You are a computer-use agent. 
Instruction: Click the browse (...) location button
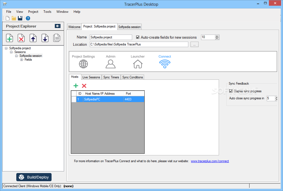tap(194, 44)
